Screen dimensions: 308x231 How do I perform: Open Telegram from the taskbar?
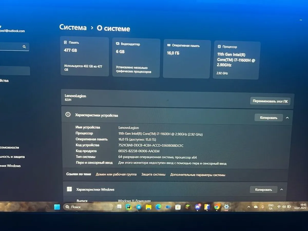[139, 207]
